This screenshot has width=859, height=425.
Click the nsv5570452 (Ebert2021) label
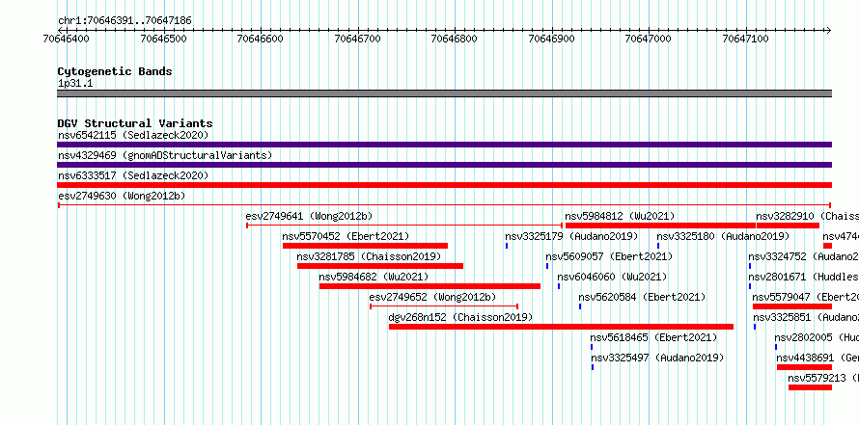[346, 236]
